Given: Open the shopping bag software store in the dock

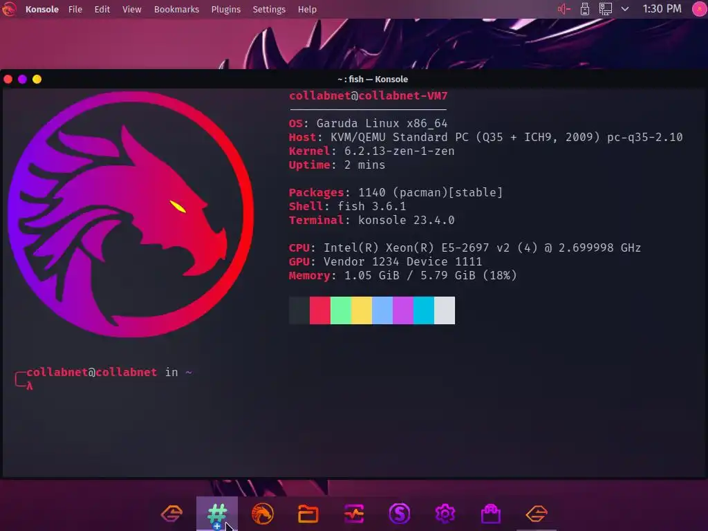Looking at the screenshot, I should [491, 514].
